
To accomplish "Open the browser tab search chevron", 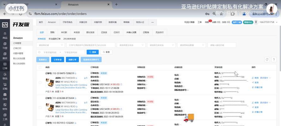I will coord(4,4).
